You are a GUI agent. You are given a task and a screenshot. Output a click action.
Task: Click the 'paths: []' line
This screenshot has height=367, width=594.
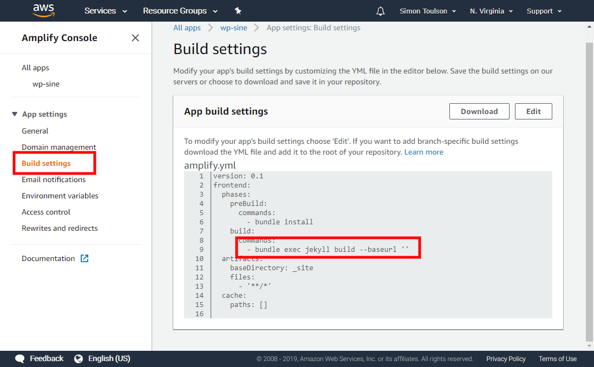click(249, 305)
